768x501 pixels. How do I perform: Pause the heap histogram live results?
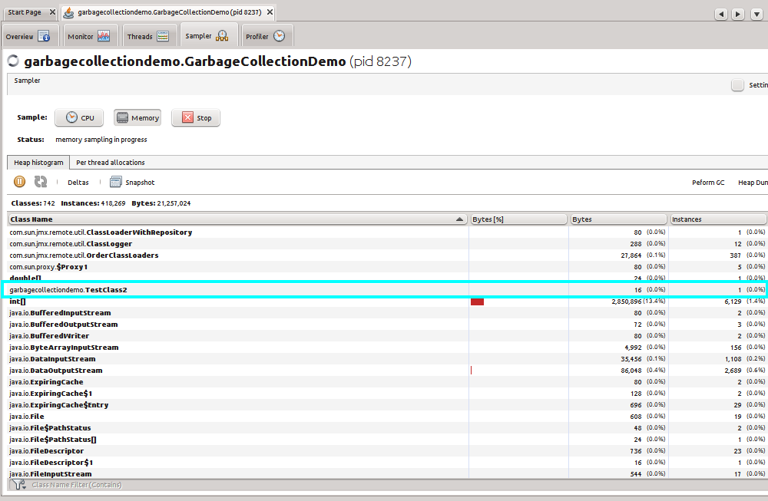[x=19, y=182]
